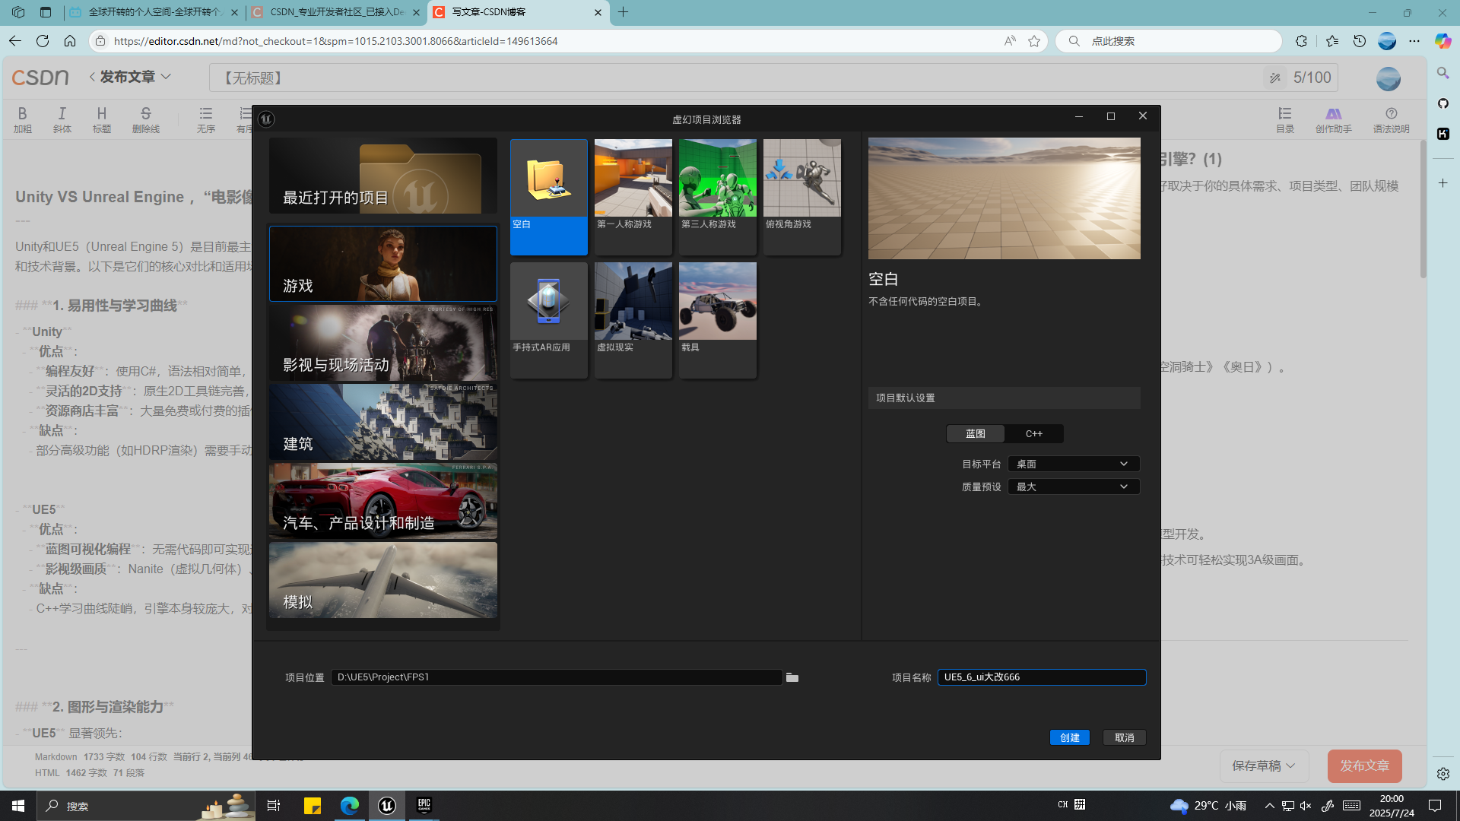Viewport: 1460px width, 821px height.
Task: Open the 目标平台 dropdown
Action: tap(1073, 464)
